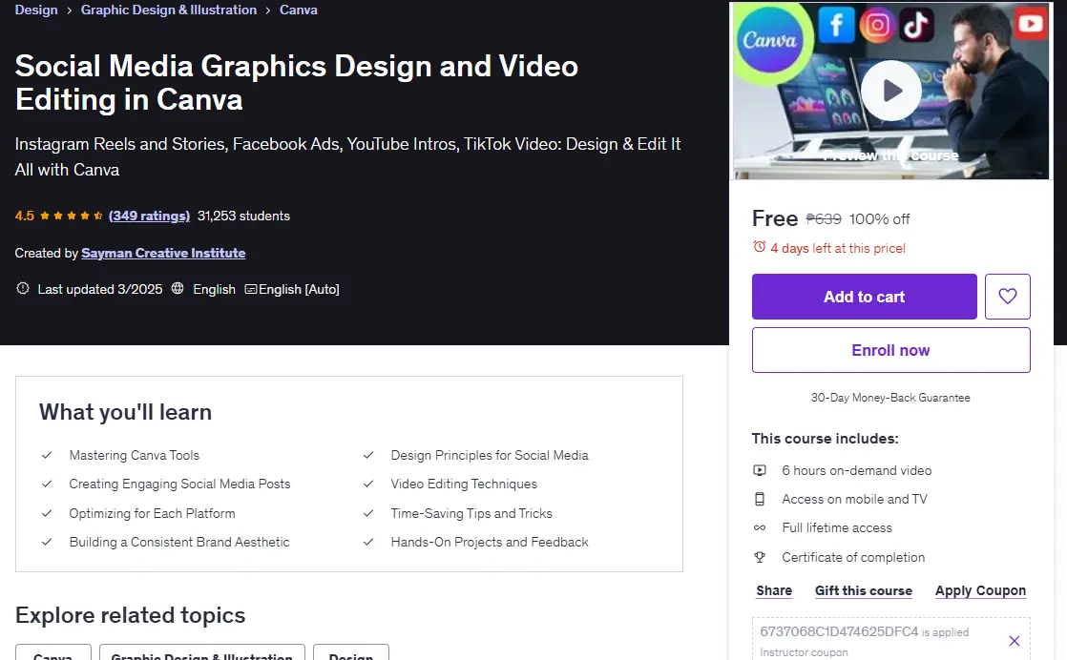
Task: Click the trophy icon beside Certificate of completion
Action: click(x=760, y=557)
